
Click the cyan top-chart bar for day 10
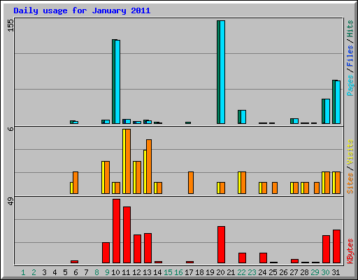tap(117, 82)
